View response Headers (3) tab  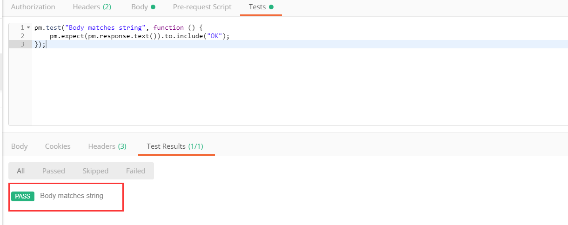click(107, 146)
